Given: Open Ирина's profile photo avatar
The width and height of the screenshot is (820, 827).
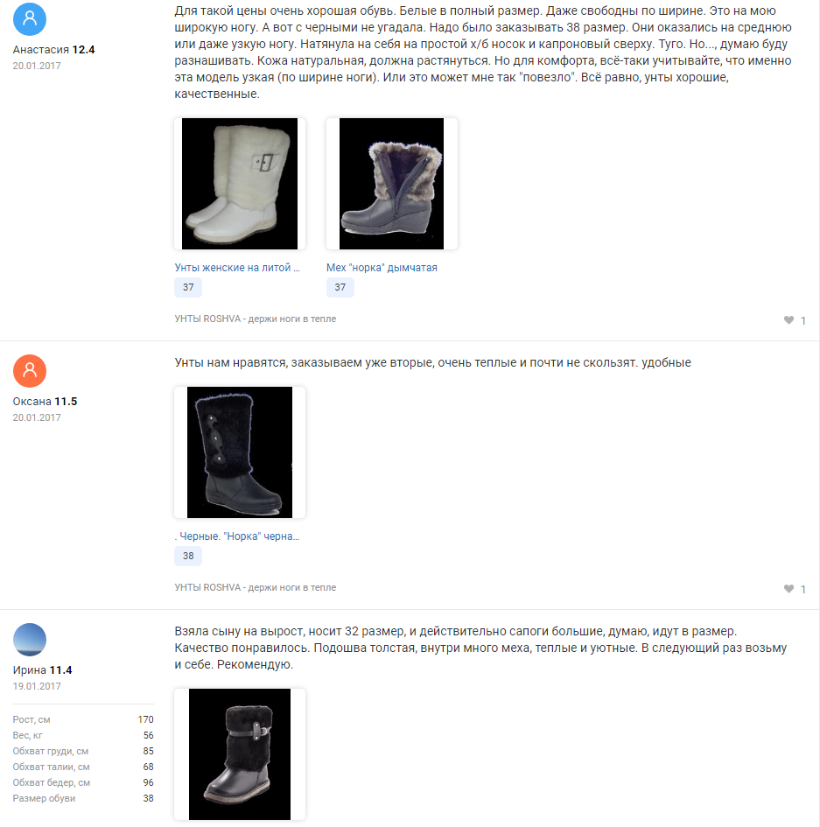Looking at the screenshot, I should coord(30,639).
